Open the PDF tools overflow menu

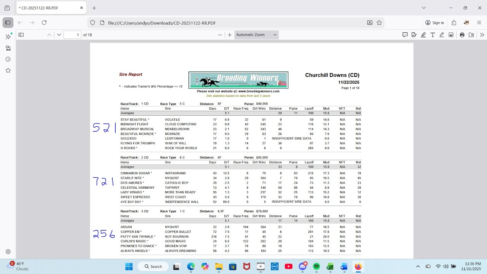[x=482, y=35]
